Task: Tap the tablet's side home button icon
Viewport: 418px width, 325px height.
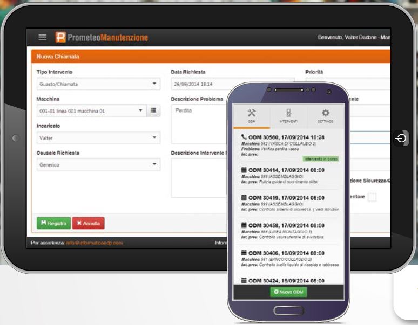Action: pyautogui.click(x=401, y=138)
